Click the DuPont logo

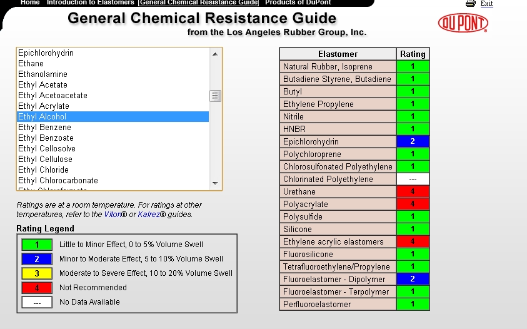pyautogui.click(x=463, y=23)
